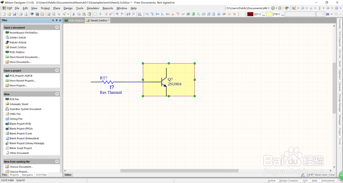Collapse the Open a document section
343x183 pixels.
[x=57, y=27]
